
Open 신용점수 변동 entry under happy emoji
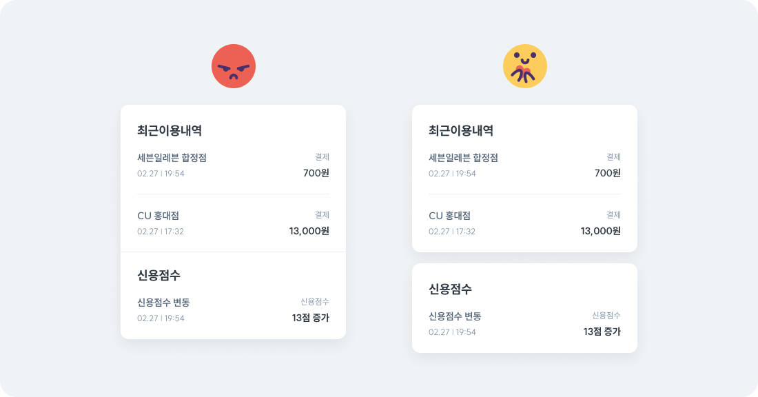[x=455, y=316]
